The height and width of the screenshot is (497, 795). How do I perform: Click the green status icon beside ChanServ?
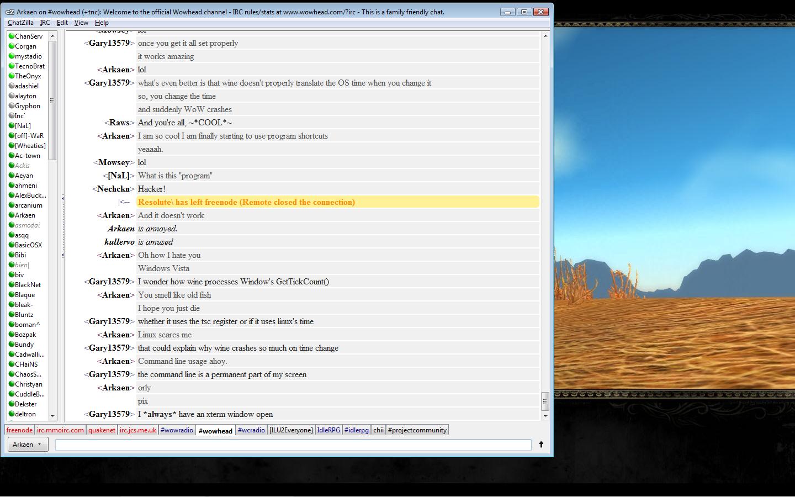coord(12,36)
